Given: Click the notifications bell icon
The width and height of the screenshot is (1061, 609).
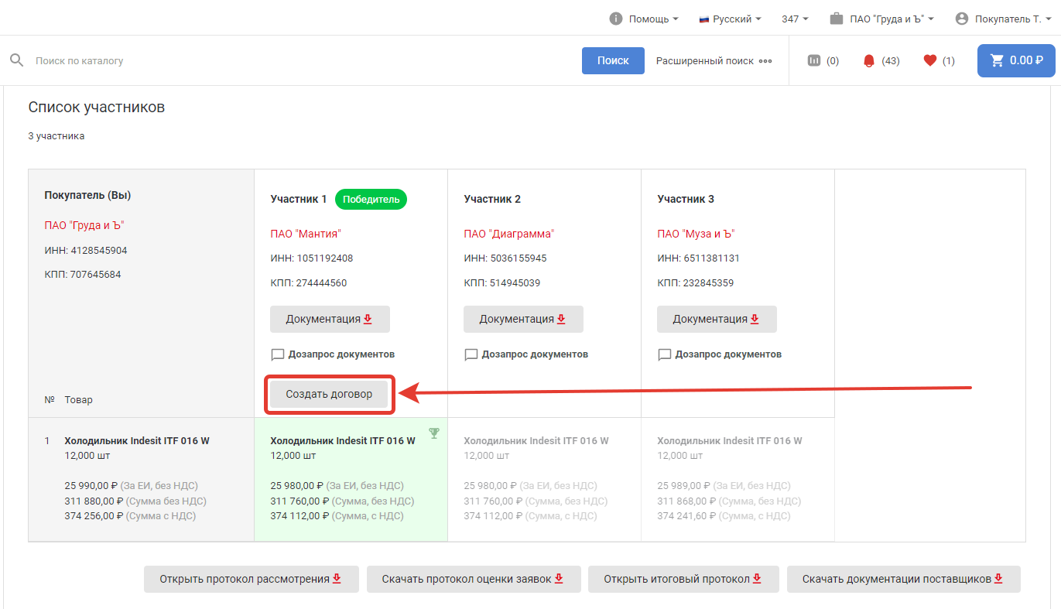Looking at the screenshot, I should click(x=868, y=60).
